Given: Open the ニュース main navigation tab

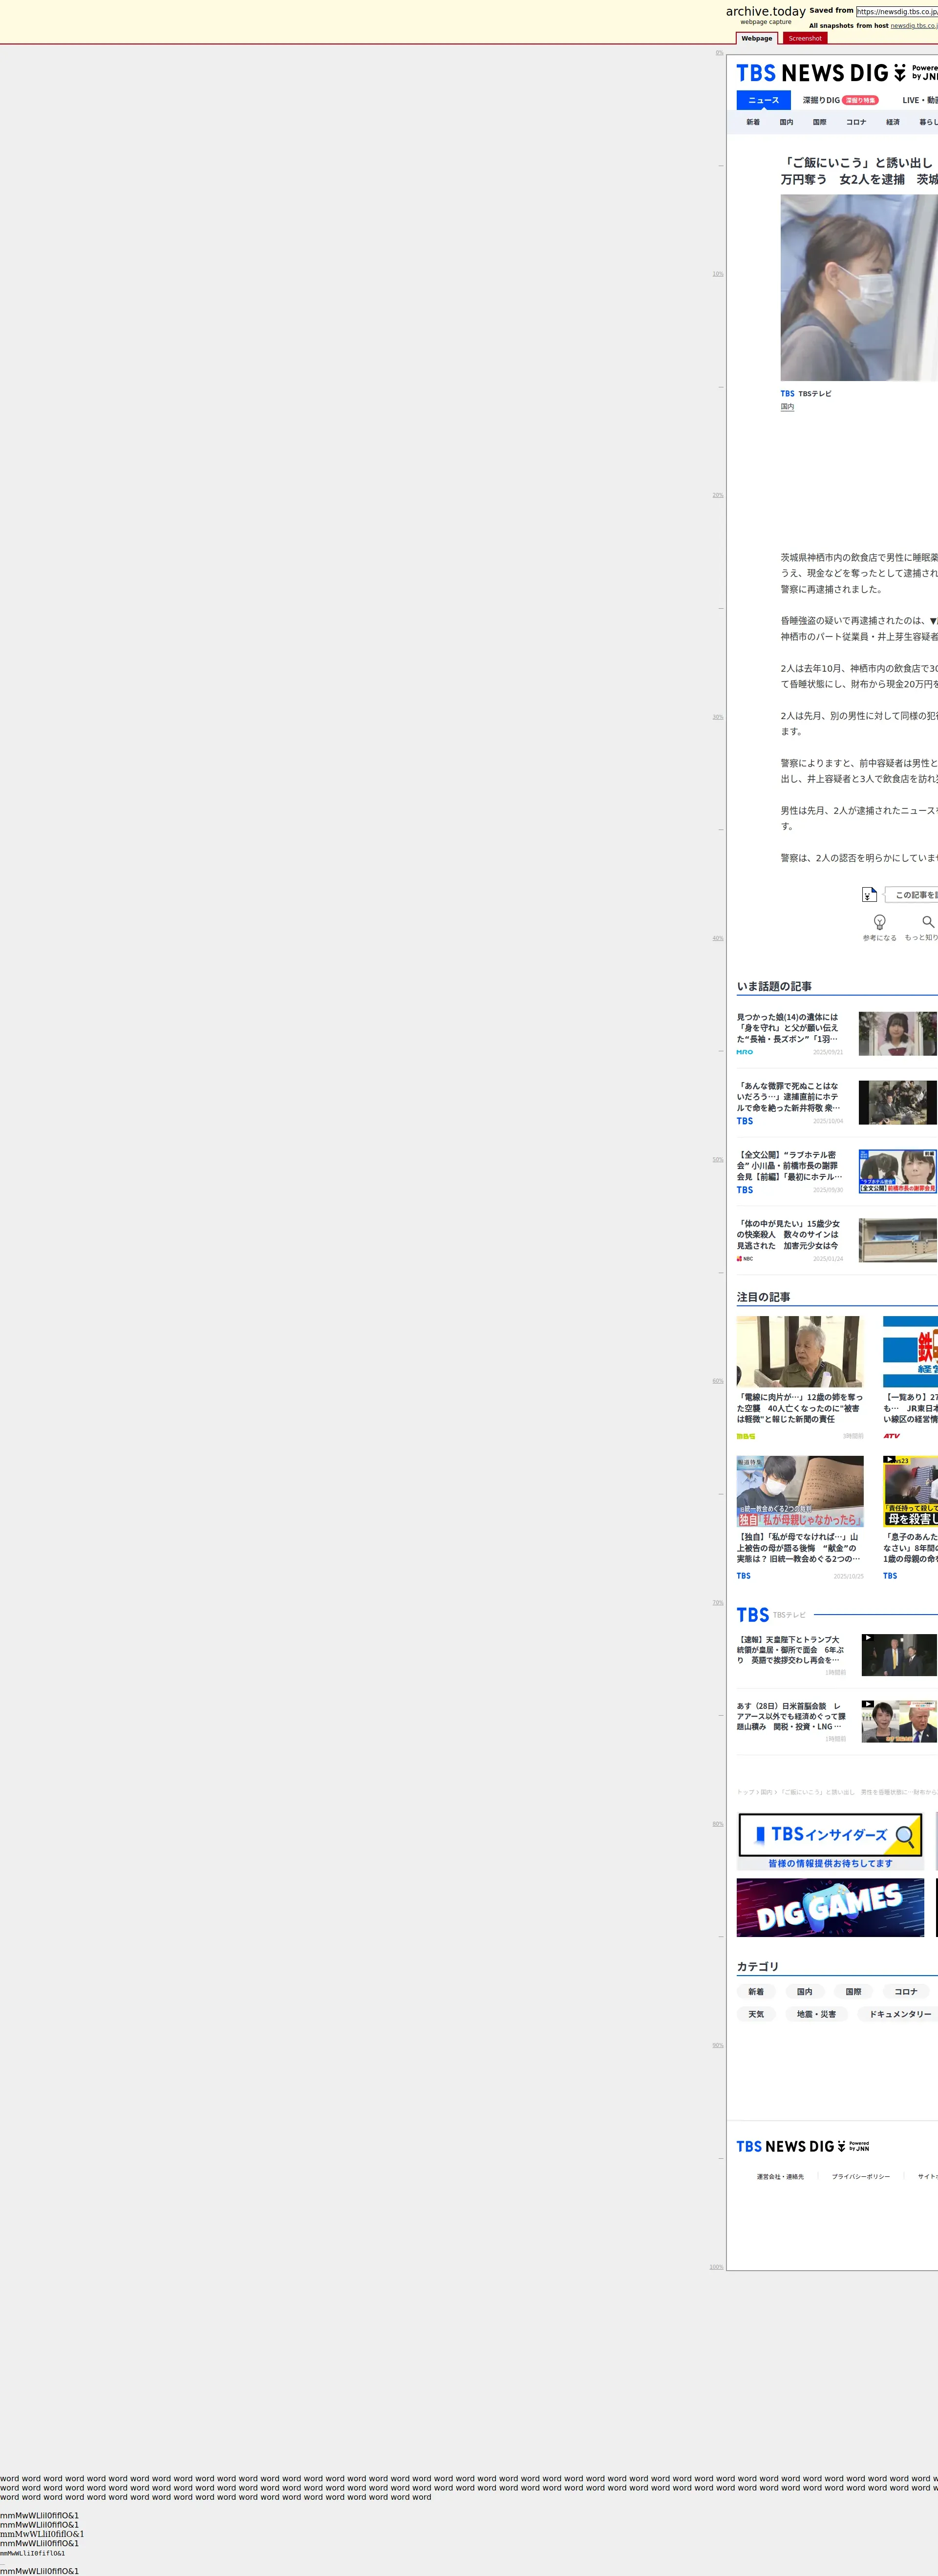Looking at the screenshot, I should click(x=763, y=100).
